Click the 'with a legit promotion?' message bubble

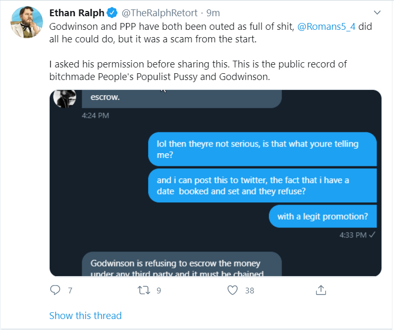coord(322,216)
